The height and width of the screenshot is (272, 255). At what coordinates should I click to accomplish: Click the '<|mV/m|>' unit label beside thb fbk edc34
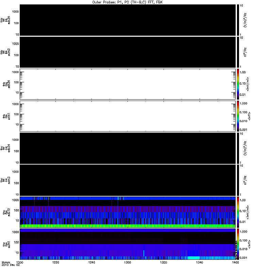click(248, 84)
